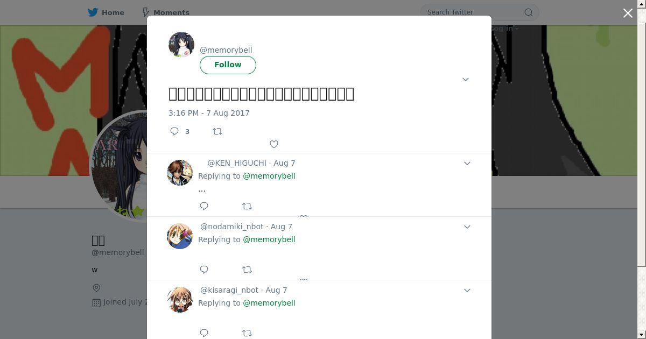Close the tweet overlay with the X
The image size is (646, 339).
(628, 13)
